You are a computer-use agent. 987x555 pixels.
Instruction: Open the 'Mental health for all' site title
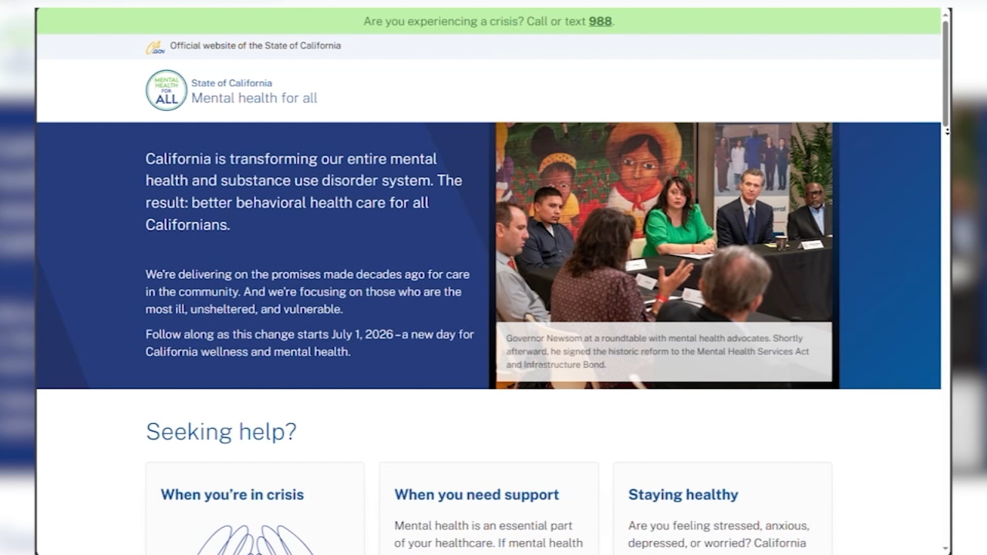pos(254,98)
